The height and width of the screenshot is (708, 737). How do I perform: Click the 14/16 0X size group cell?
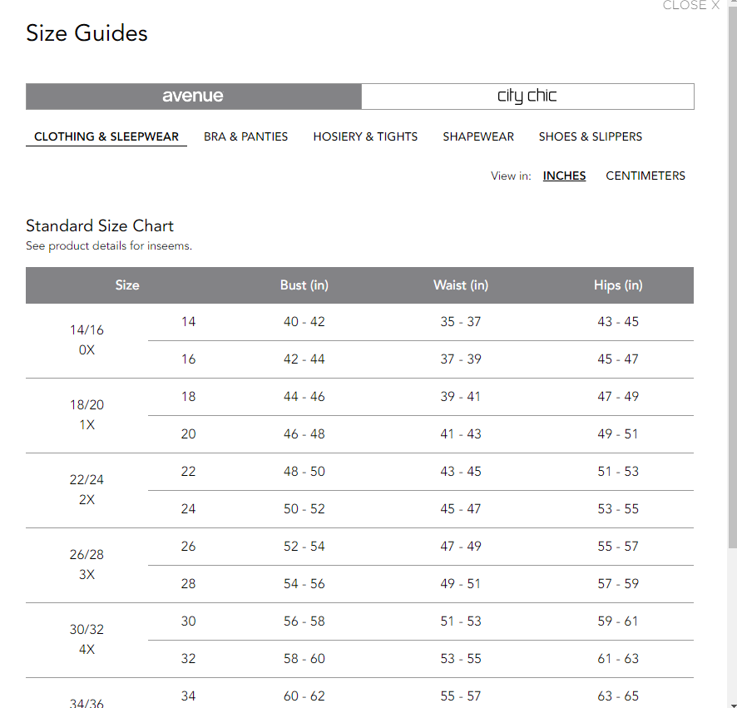pos(87,340)
